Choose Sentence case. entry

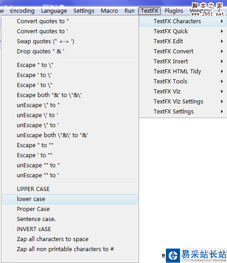70,219
